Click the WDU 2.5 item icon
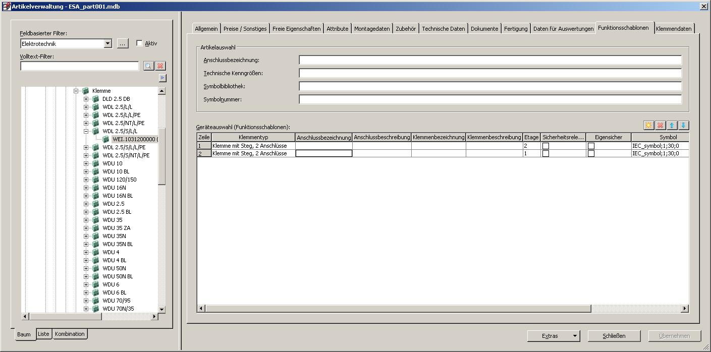The width and height of the screenshot is (711, 352). coord(96,204)
